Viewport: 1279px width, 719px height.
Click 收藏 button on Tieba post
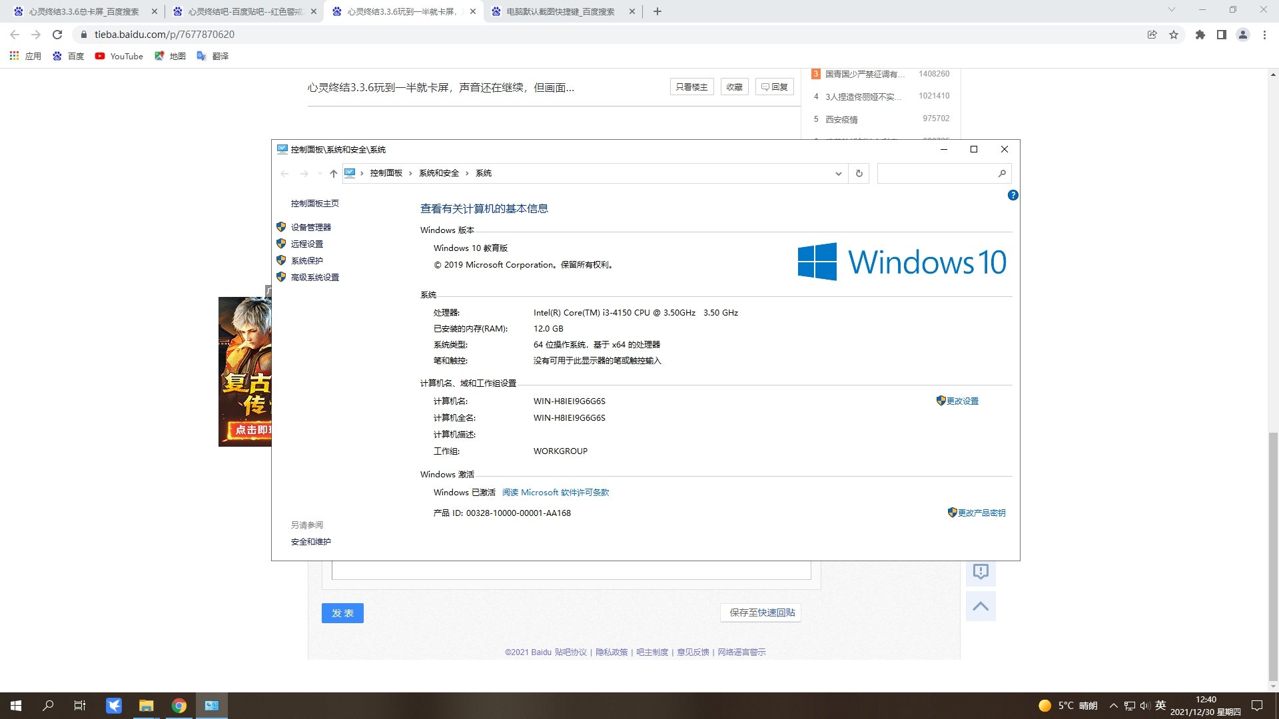pyautogui.click(x=734, y=87)
